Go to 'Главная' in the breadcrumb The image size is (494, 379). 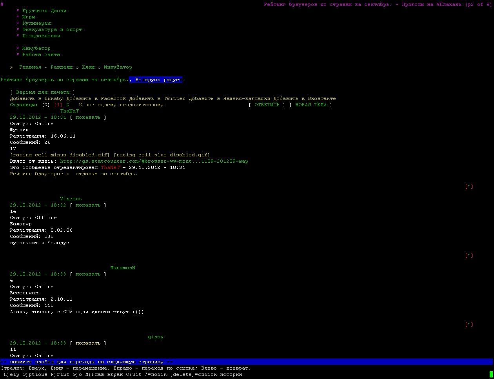(x=30, y=67)
